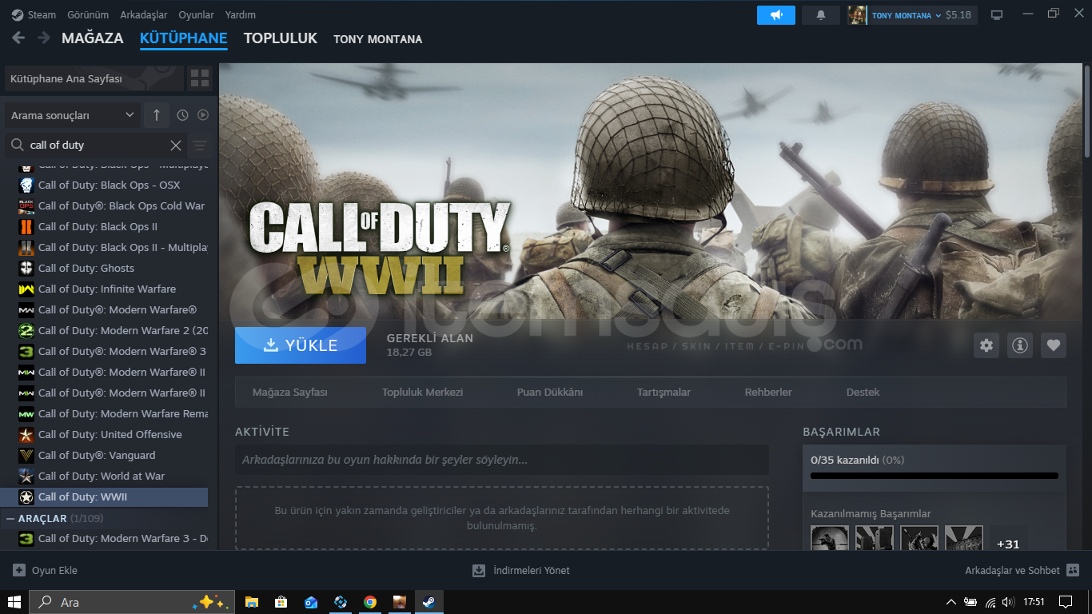Select Call of Duty: WWII entry
Screen dimensions: 1092x614
pyautogui.click(x=105, y=496)
